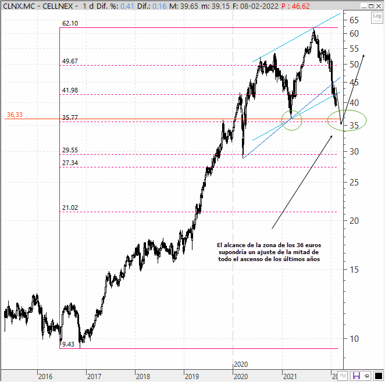Click the M: 39,65 maximum value in title
Viewport: 385px width, 382px height.
184,6
